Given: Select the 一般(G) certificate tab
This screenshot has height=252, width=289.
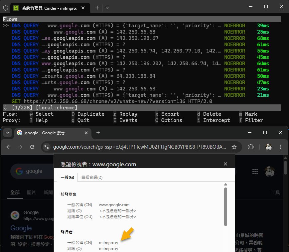Looking at the screenshot, I should [x=67, y=178].
